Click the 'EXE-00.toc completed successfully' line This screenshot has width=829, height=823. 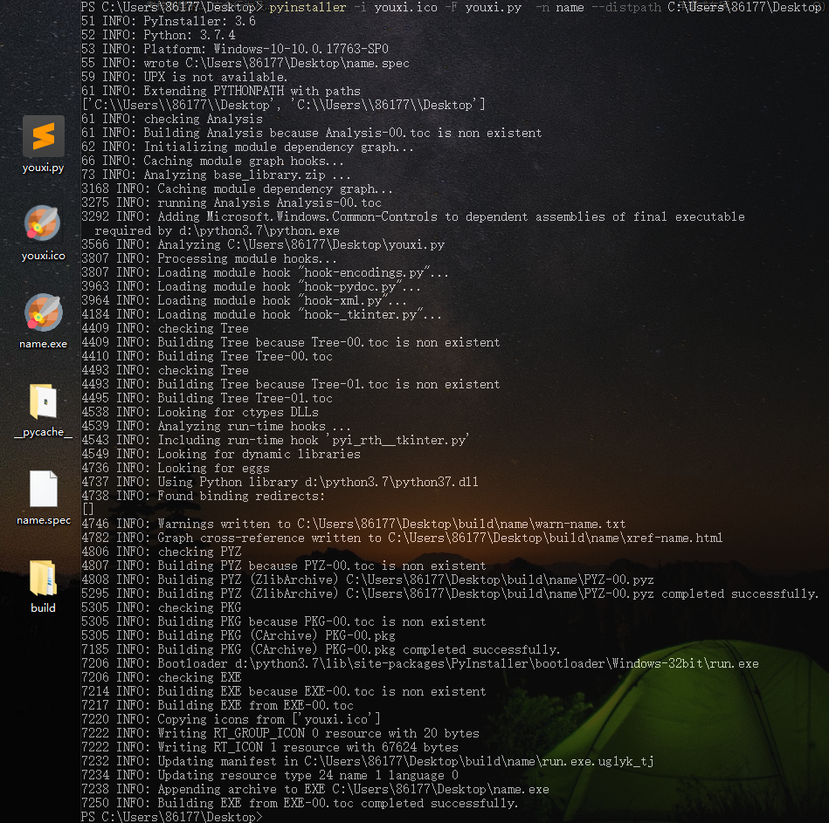tap(300, 804)
